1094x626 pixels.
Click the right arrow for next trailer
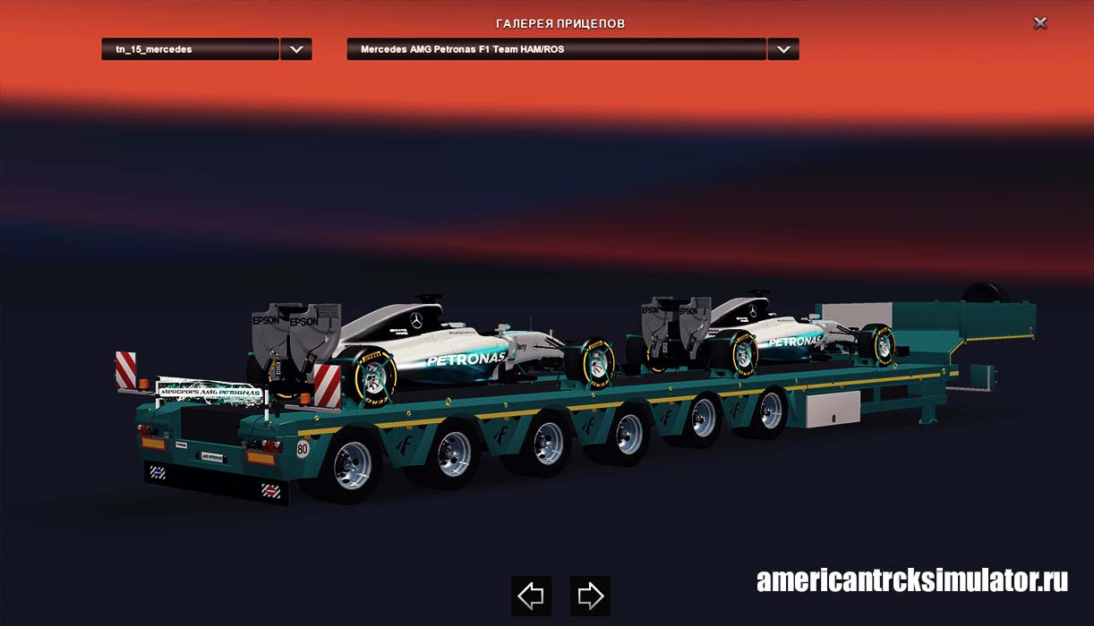pyautogui.click(x=590, y=596)
